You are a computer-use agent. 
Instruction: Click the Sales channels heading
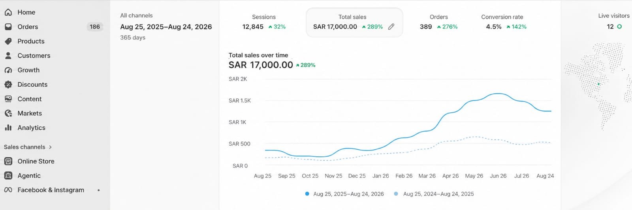[x=24, y=147]
